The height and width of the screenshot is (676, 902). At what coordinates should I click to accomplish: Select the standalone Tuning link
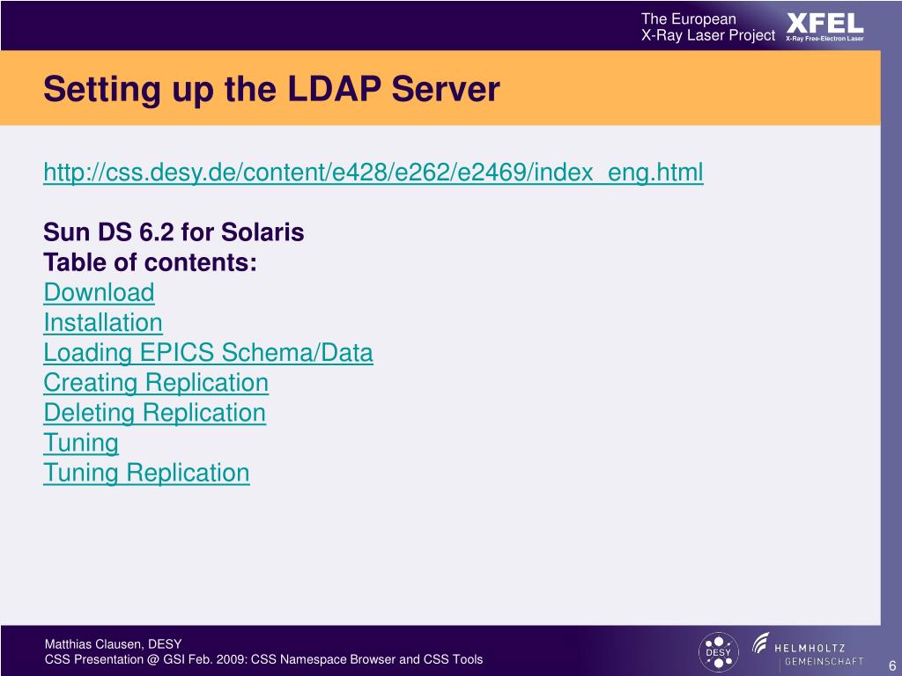pos(81,444)
